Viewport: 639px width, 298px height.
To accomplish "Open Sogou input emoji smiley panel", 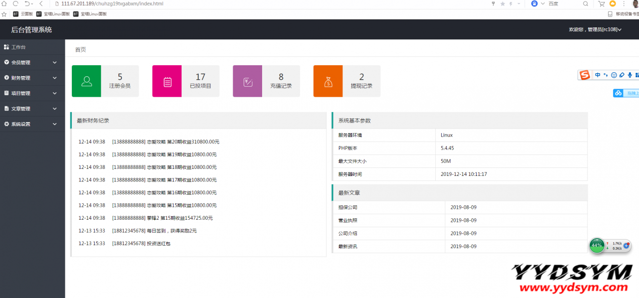I will point(614,75).
